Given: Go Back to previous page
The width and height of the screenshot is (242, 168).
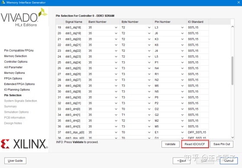Looking at the screenshot, I should [x=181, y=161].
